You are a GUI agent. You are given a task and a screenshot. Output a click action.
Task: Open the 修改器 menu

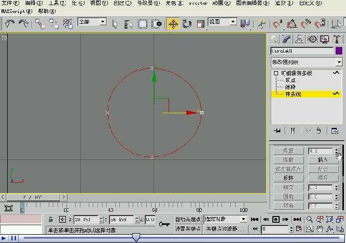(x=149, y=3)
